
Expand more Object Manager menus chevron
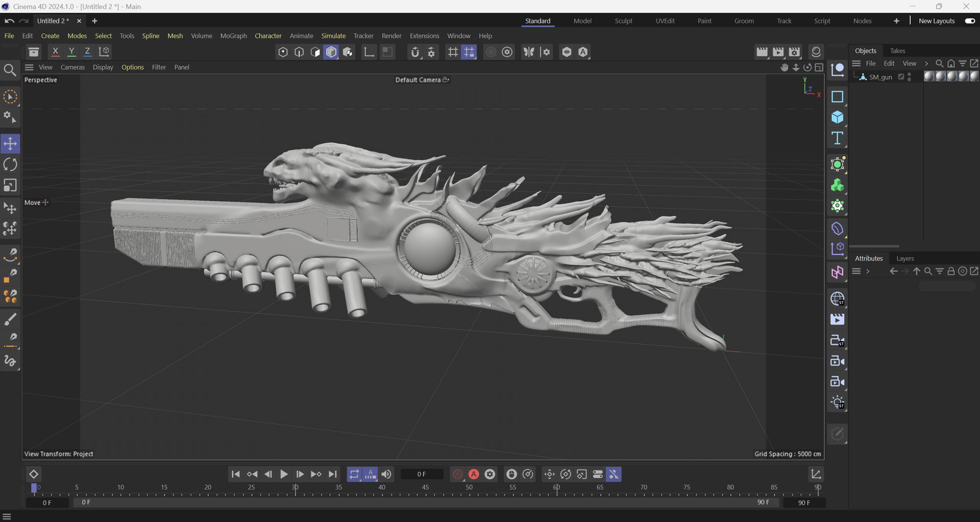[926, 64]
